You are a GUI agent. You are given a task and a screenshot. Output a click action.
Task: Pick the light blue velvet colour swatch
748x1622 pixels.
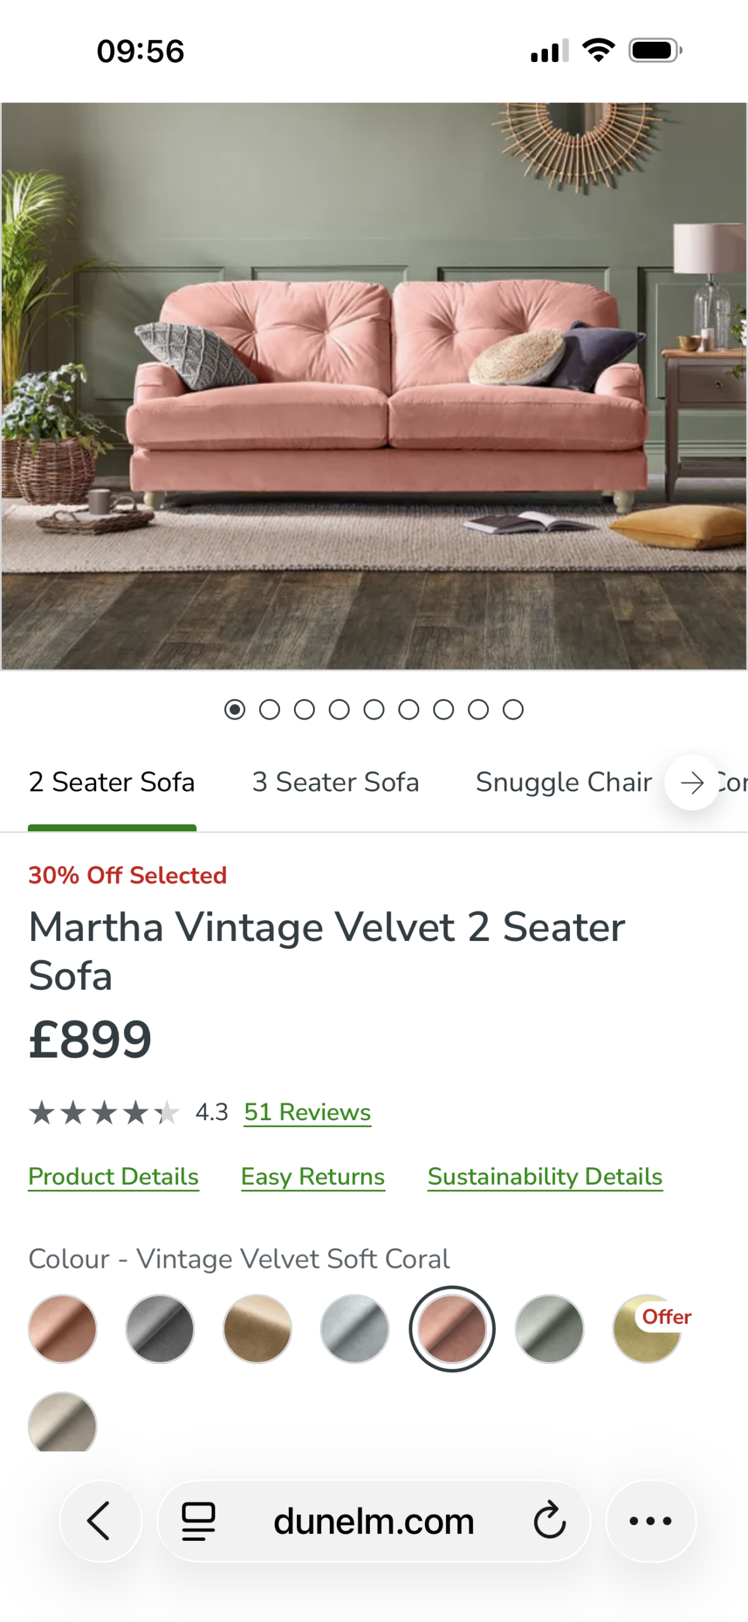355,1329
